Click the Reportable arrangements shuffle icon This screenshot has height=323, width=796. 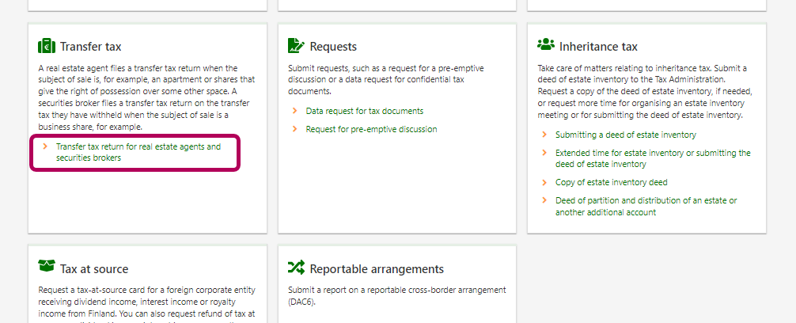point(296,268)
